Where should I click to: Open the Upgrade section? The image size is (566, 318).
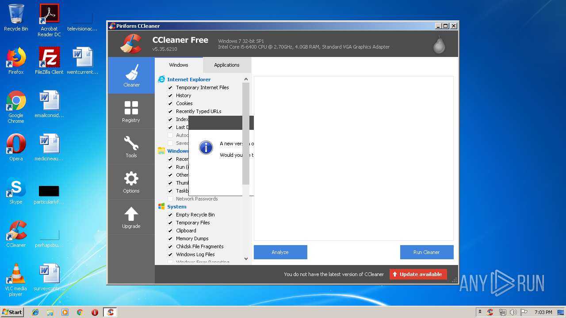tap(131, 217)
